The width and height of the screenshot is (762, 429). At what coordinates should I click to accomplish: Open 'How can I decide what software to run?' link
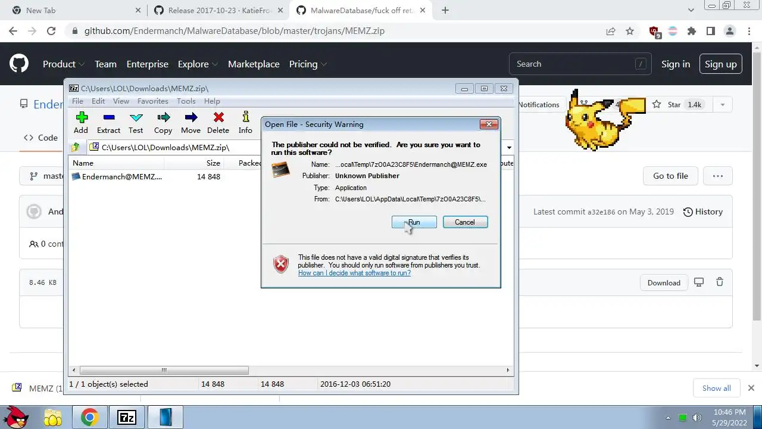coord(354,273)
